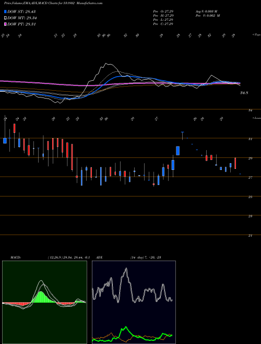Click the white DOW MT legend swatch
261x344 pixels.
5,18
